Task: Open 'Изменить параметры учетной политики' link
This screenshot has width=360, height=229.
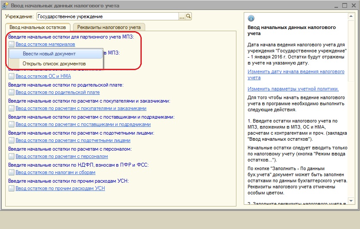Action: (x=293, y=89)
